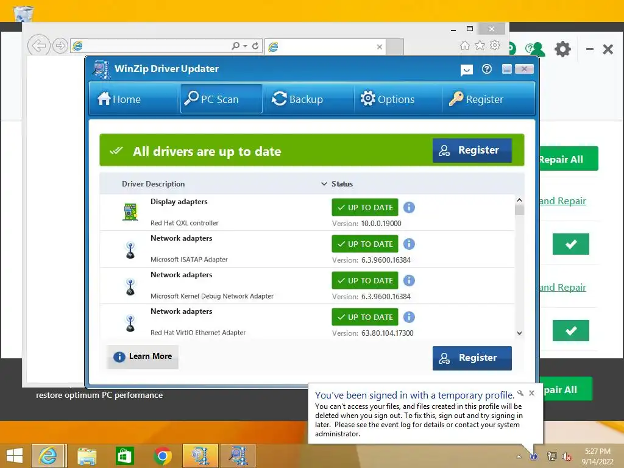
Task: Click UP TO DATE badge for VirtIO Ethernet Adapter
Action: point(365,317)
